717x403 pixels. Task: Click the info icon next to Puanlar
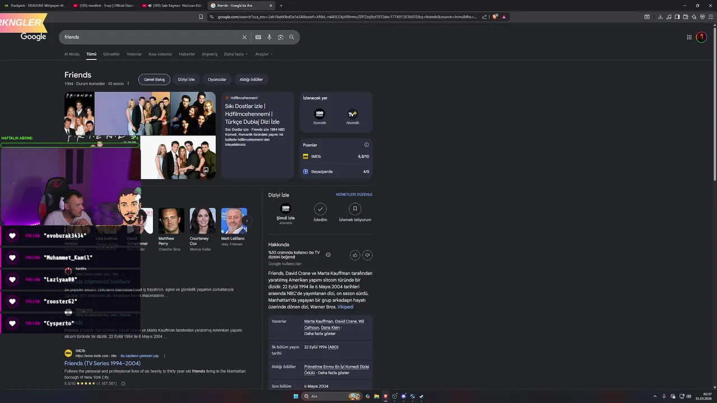[x=367, y=145]
